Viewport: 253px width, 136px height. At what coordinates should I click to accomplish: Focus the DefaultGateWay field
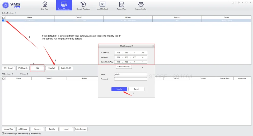[x=130, y=62]
